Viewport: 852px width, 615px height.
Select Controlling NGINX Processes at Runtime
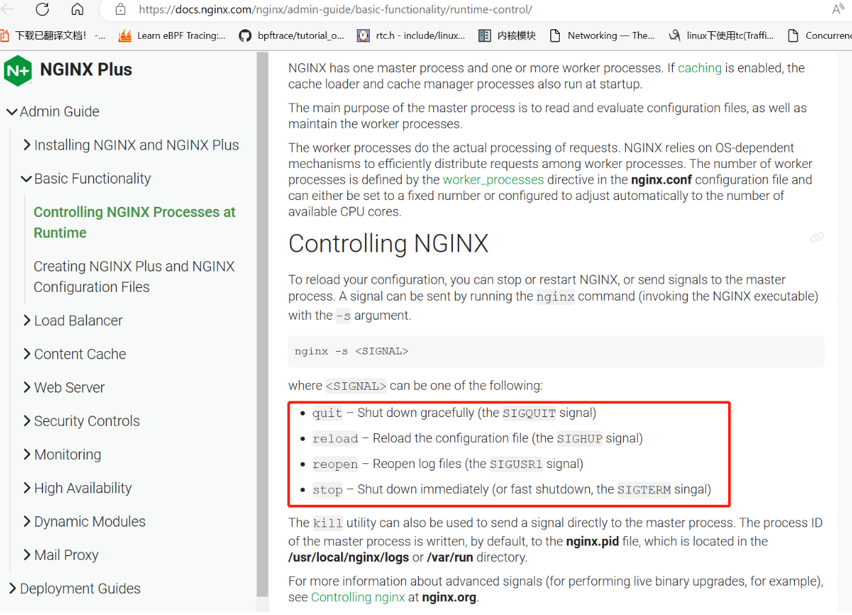click(x=134, y=222)
